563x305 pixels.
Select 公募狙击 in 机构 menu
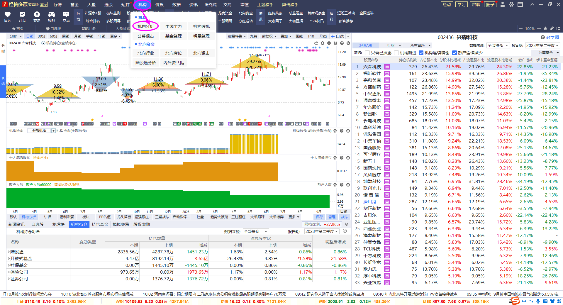tap(146, 36)
